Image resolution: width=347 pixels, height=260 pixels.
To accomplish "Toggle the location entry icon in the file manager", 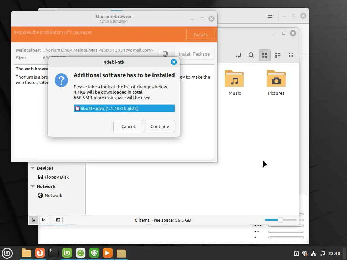I will 238,55.
